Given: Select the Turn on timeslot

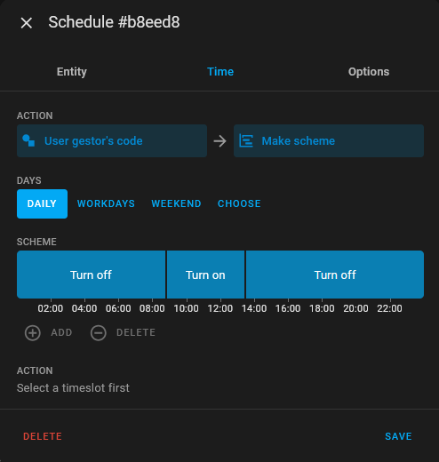Looking at the screenshot, I should click(205, 275).
